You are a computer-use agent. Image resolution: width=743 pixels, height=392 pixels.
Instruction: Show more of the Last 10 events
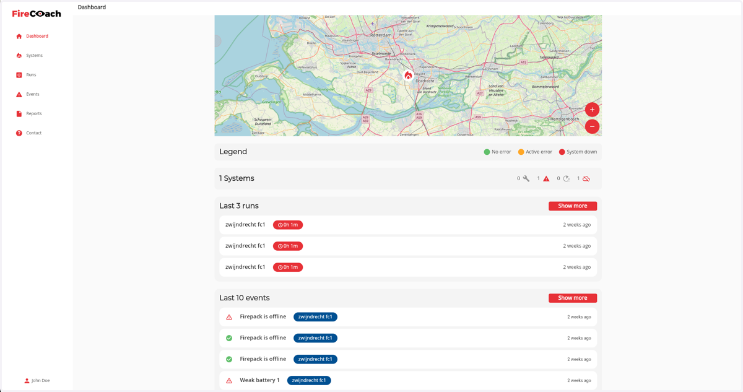(x=573, y=298)
